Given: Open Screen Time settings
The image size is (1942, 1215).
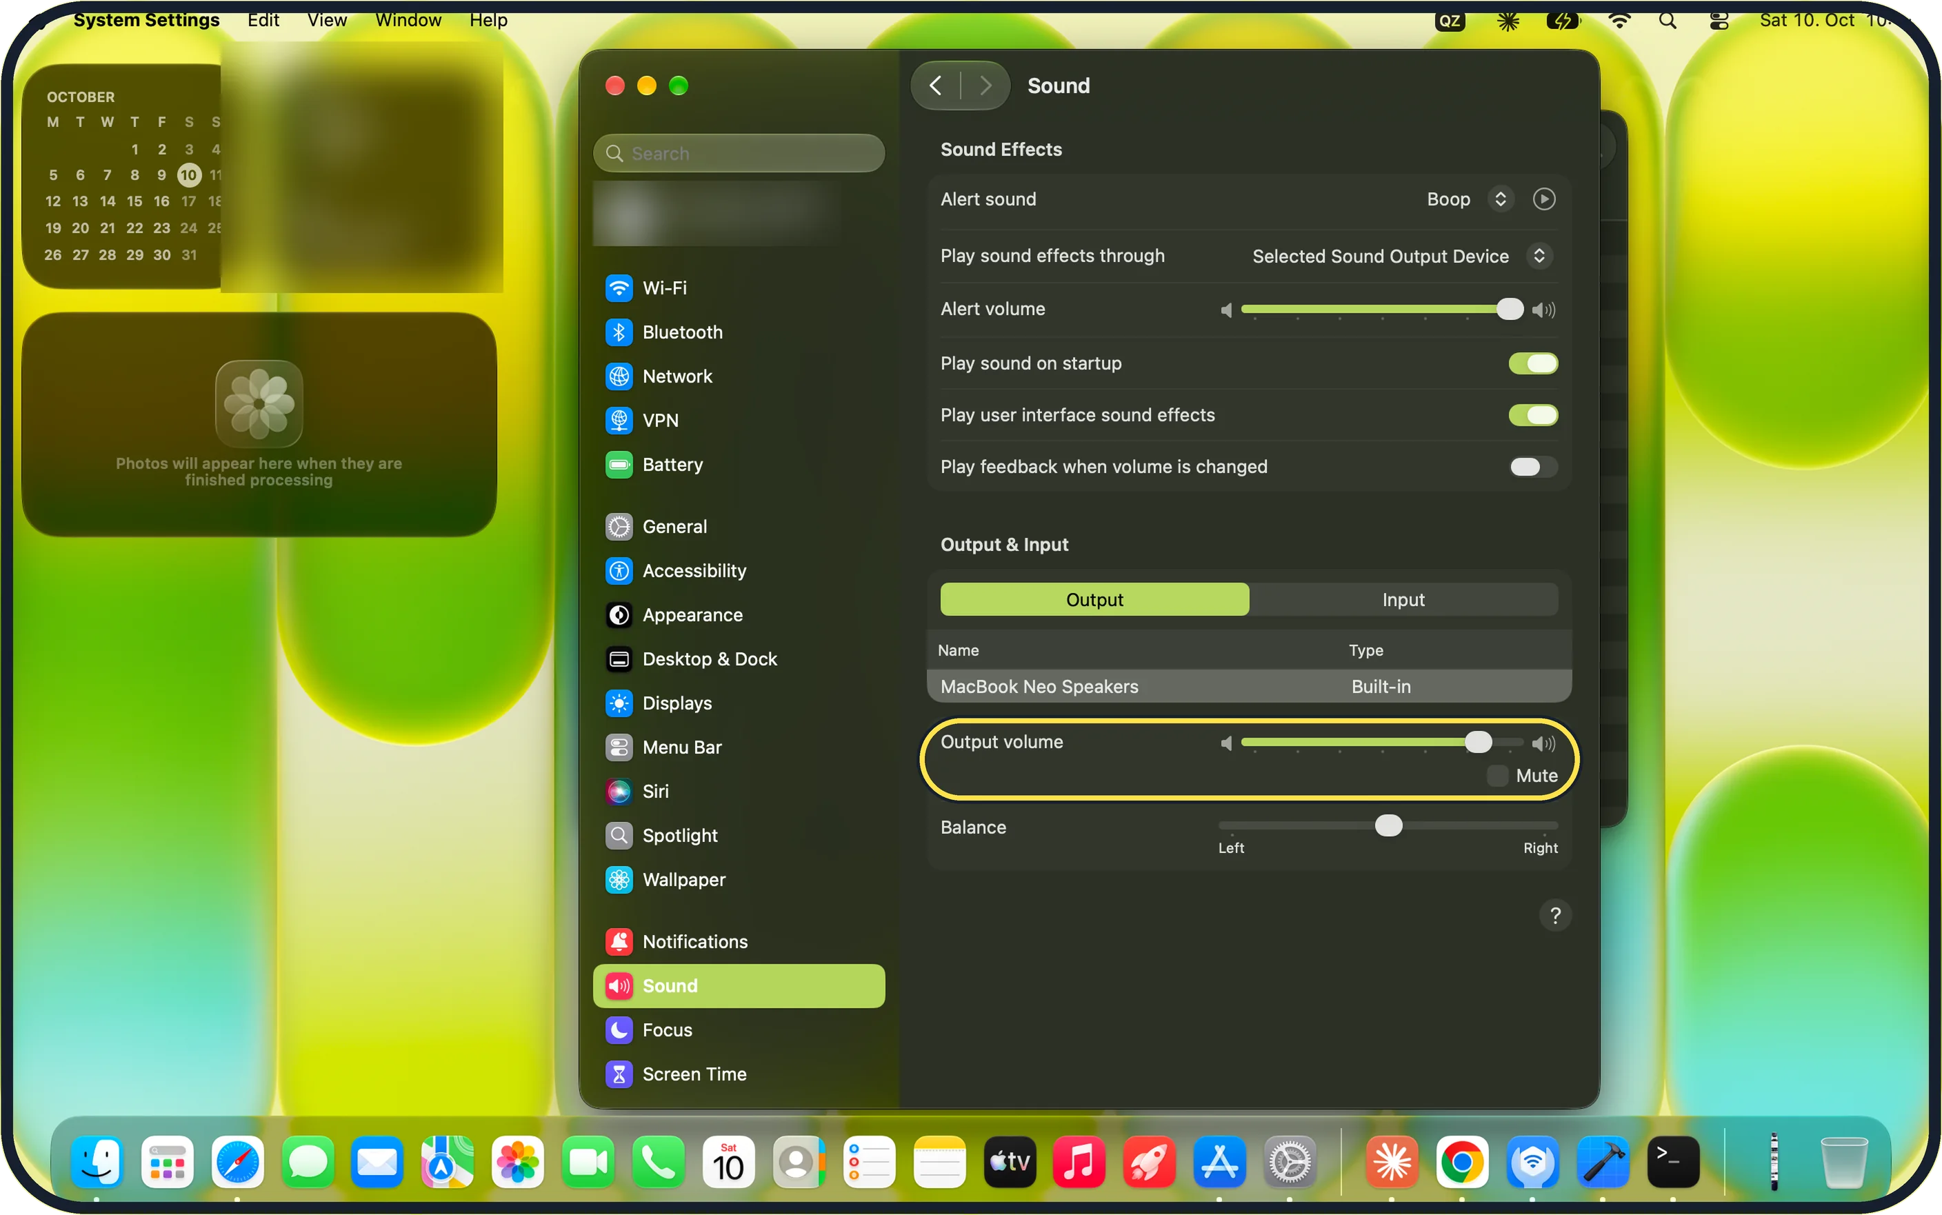Looking at the screenshot, I should pyautogui.click(x=739, y=1074).
